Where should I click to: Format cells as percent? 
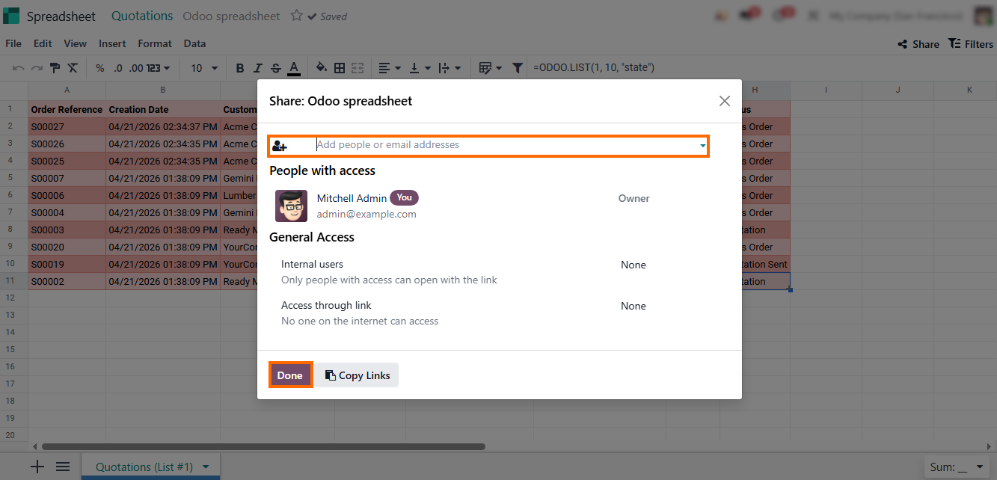(100, 68)
